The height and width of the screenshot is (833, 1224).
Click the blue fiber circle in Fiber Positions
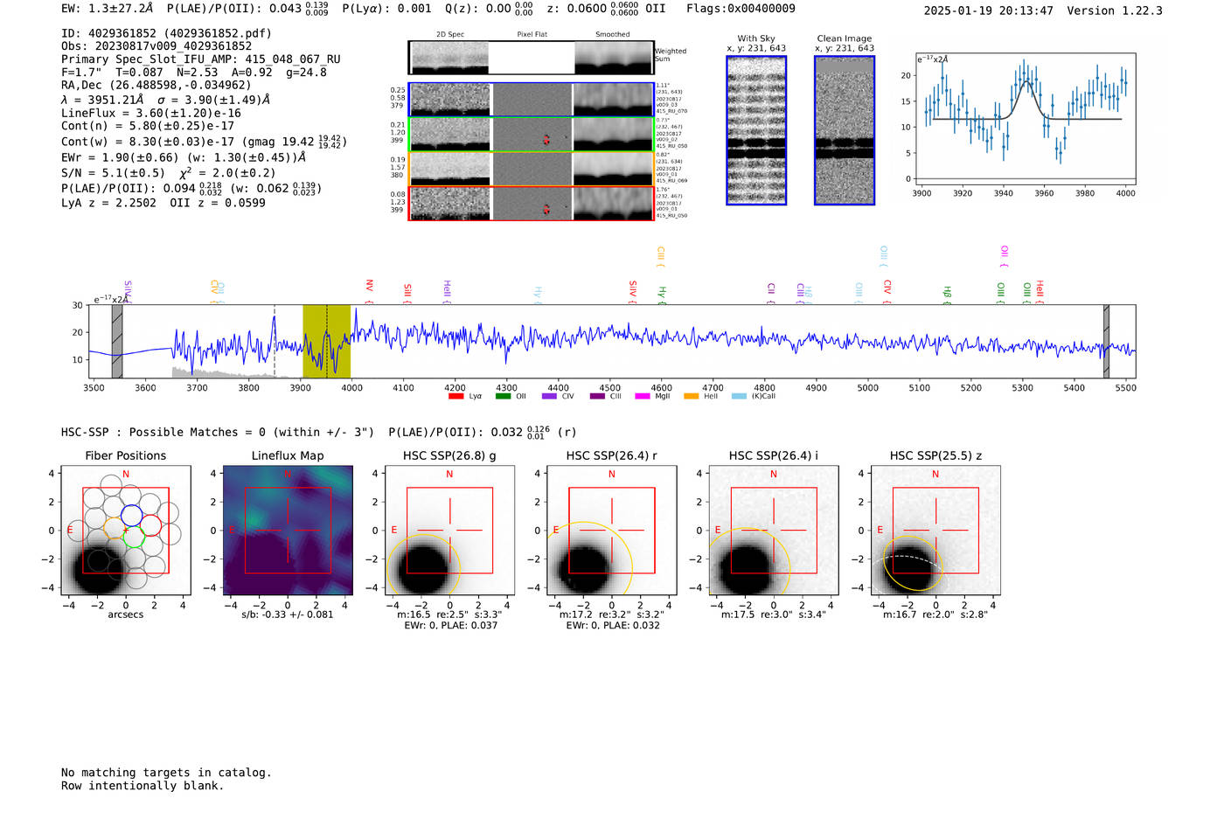tap(131, 515)
